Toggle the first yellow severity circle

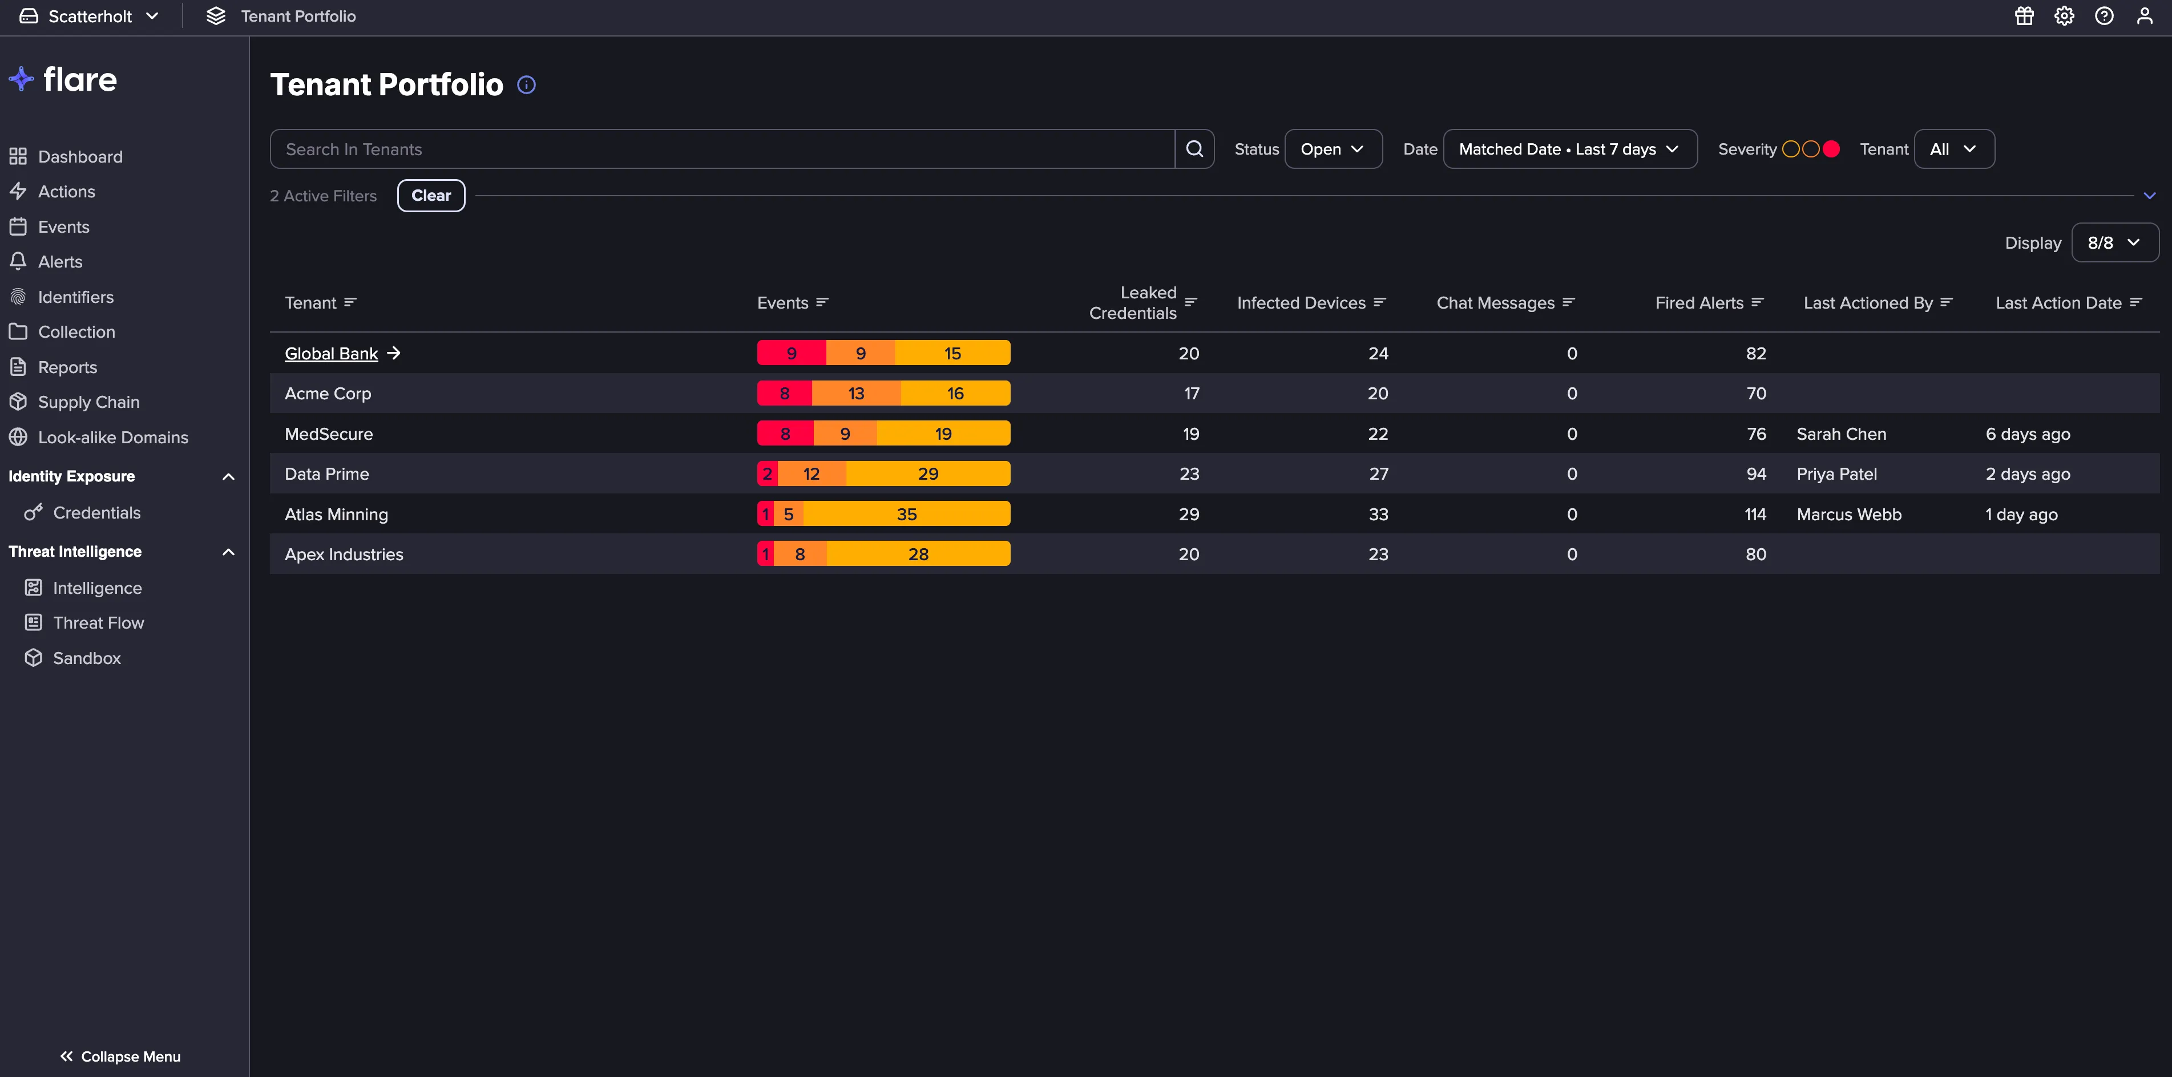tap(1790, 149)
